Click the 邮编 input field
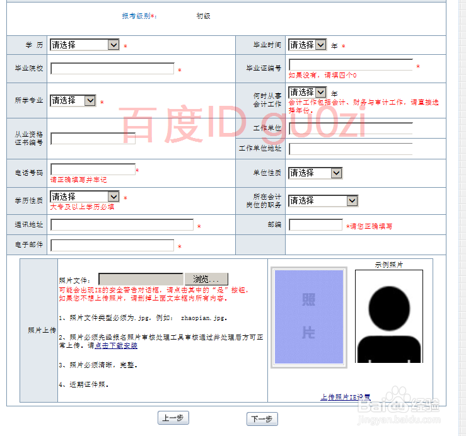 [x=316, y=224]
